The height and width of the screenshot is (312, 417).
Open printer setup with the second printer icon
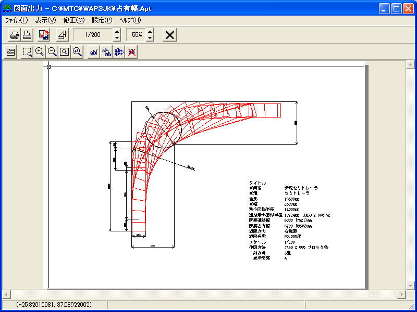[x=27, y=35]
